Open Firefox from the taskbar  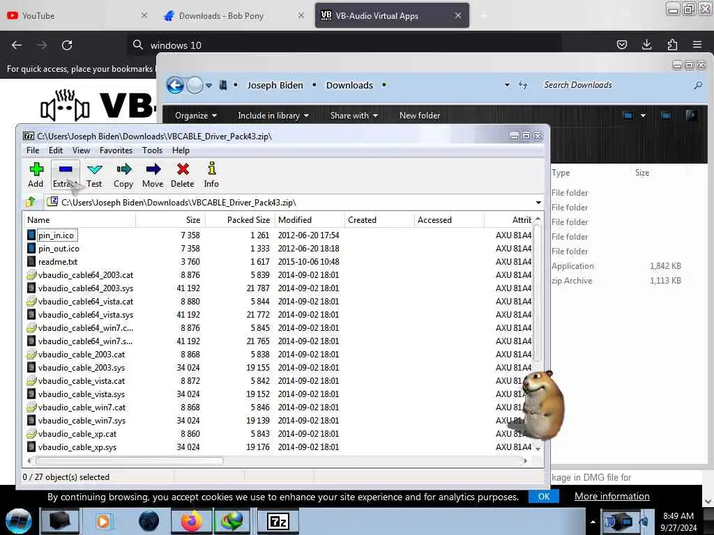pyautogui.click(x=191, y=521)
